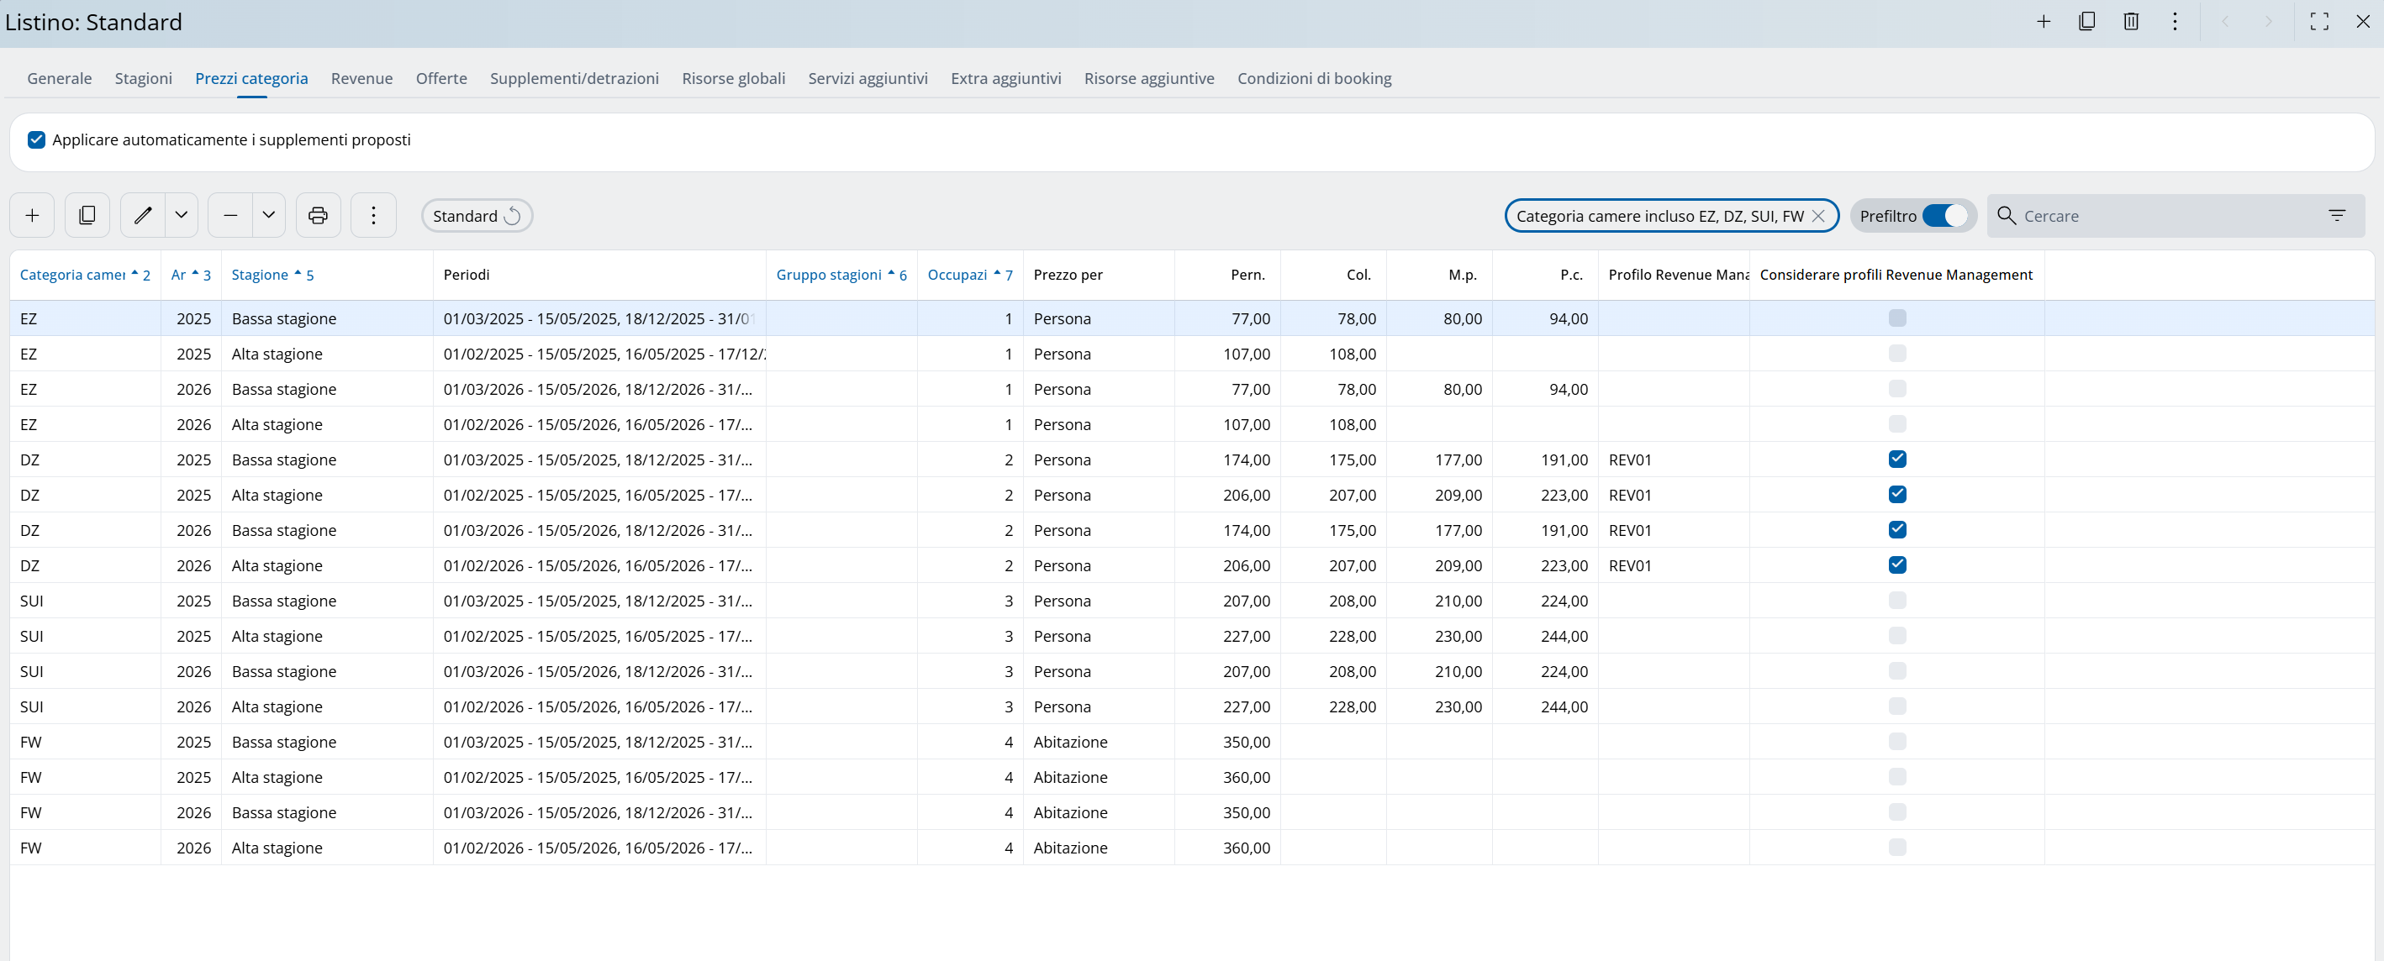
Task: Click the pencil edit icon
Action: tap(143, 216)
